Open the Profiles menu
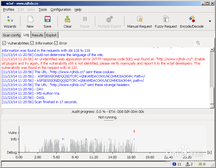The height and width of the screenshot is (168, 216). [9, 10]
